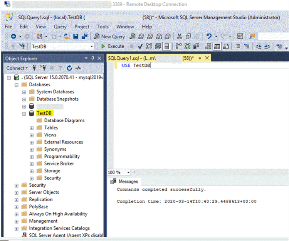The width and height of the screenshot is (289, 241).
Task: Click the DAX query icon
Action: click(x=168, y=36)
